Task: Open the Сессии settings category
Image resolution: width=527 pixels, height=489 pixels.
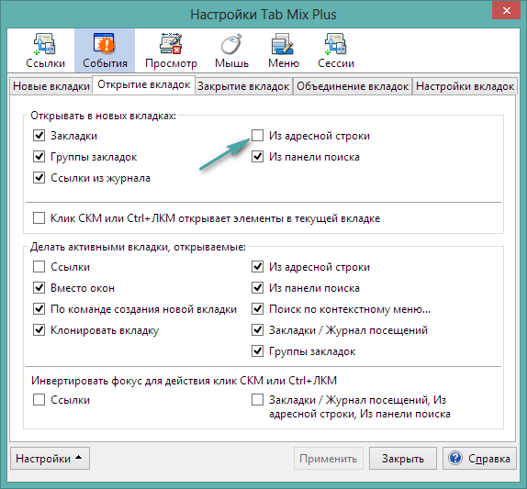Action: tap(336, 50)
